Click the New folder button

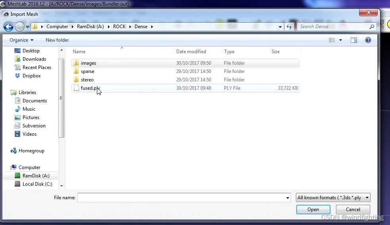(x=57, y=40)
